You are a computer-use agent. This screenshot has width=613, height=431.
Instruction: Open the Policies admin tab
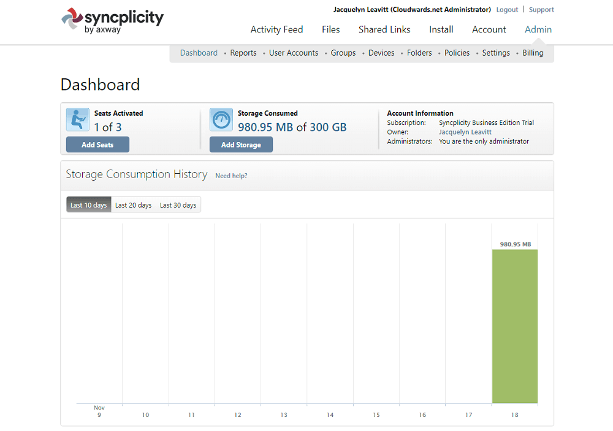click(x=457, y=53)
